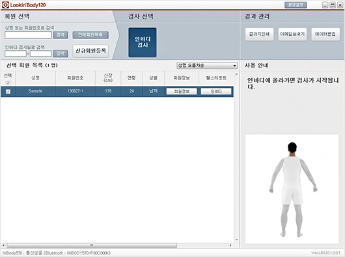
Task: Click 검색 button beside test date range
Action: click(x=61, y=53)
